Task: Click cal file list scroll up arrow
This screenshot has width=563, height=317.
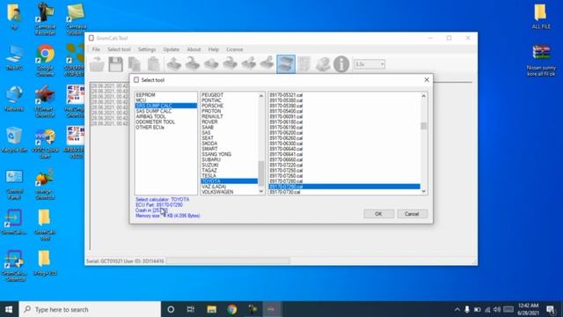Action: tap(424, 96)
